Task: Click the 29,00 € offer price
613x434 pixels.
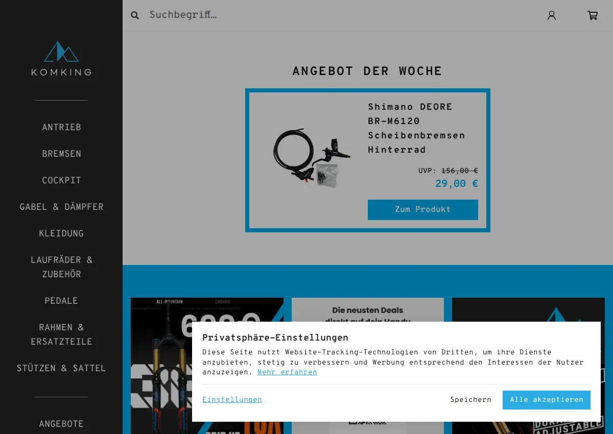Action: pyautogui.click(x=457, y=184)
